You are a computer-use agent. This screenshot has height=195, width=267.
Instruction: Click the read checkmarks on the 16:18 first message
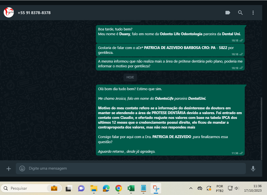pyautogui.click(x=241, y=41)
